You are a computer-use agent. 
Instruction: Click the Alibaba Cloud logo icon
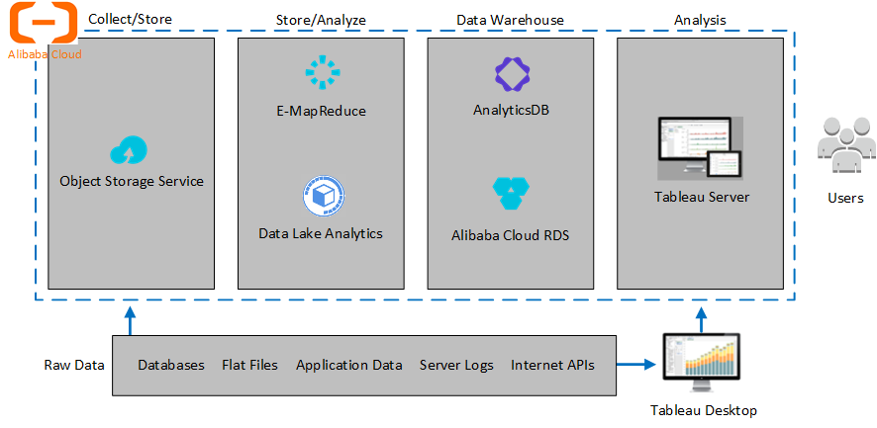coord(44,23)
